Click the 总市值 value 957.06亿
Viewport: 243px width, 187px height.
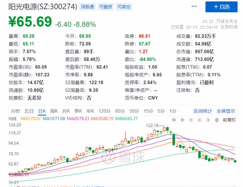(x=204, y=51)
